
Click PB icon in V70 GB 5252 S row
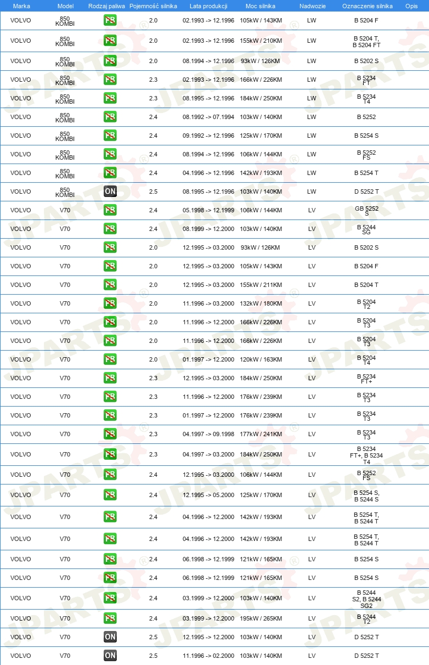(110, 210)
